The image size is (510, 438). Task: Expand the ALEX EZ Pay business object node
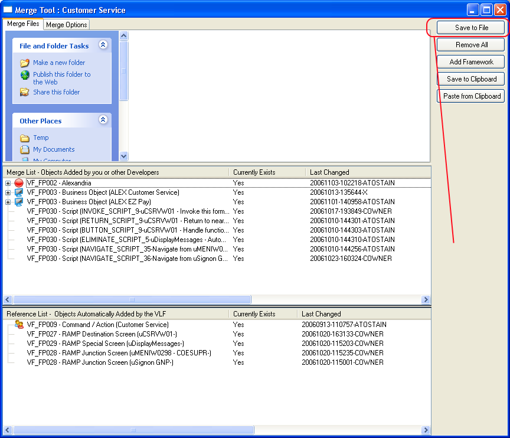(8, 202)
